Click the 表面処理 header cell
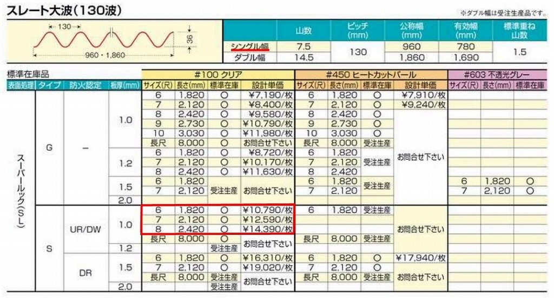Screen dimensions: 554x298 [20, 85]
